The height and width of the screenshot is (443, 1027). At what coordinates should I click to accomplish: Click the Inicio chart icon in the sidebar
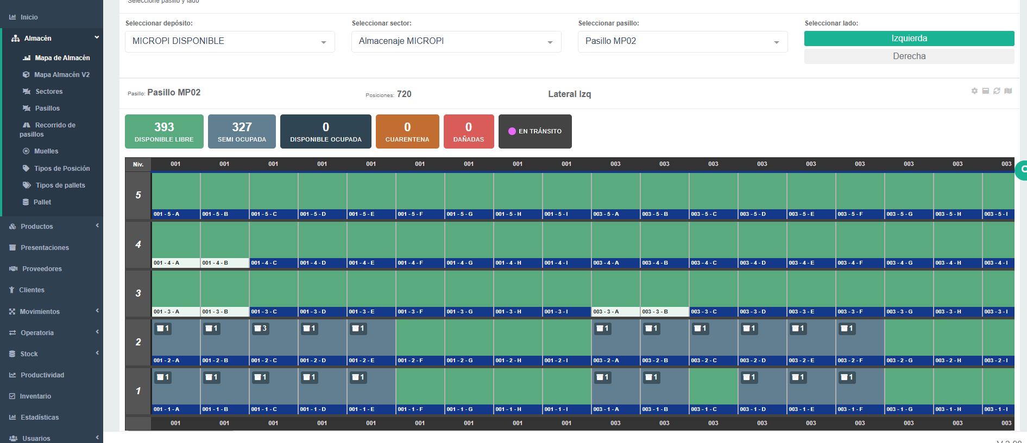[12, 17]
